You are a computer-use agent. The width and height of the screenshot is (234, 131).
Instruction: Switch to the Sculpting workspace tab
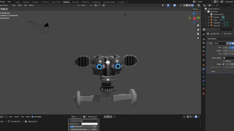(35, 2)
